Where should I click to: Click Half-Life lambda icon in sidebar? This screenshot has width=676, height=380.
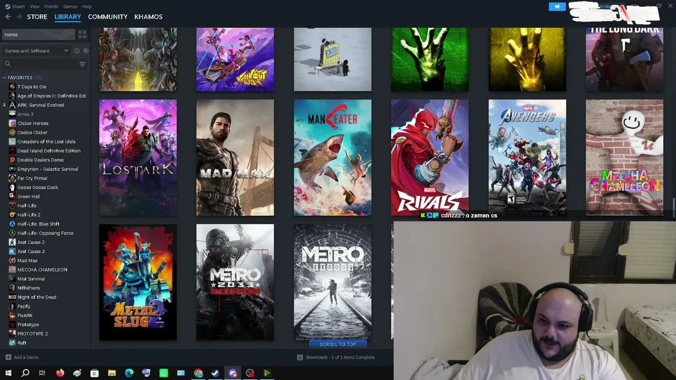point(12,206)
